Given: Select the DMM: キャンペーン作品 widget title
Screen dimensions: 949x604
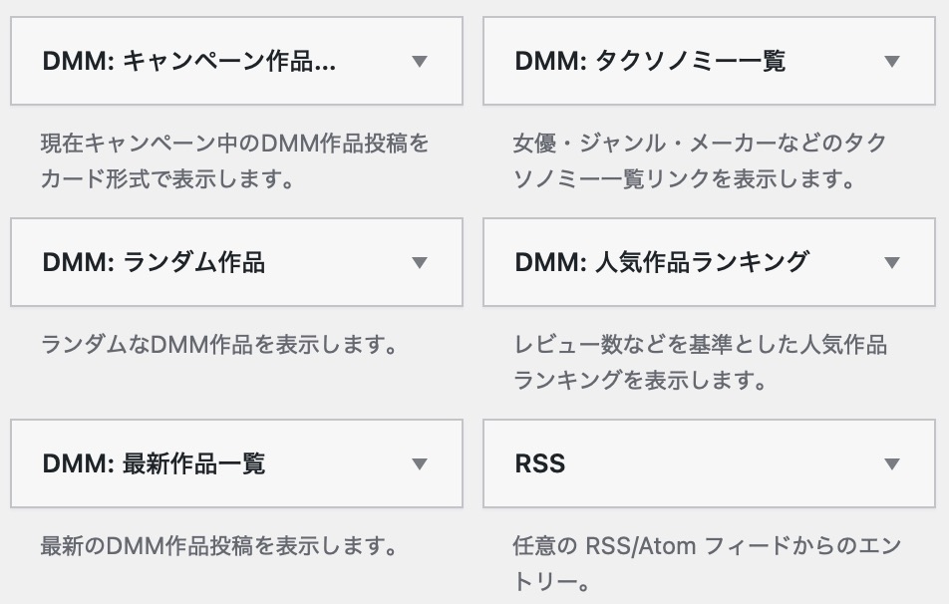Looking at the screenshot, I should pyautogui.click(x=189, y=62).
